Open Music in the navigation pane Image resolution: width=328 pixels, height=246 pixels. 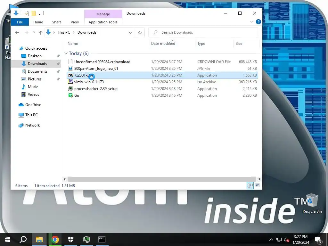pyautogui.click(x=33, y=86)
